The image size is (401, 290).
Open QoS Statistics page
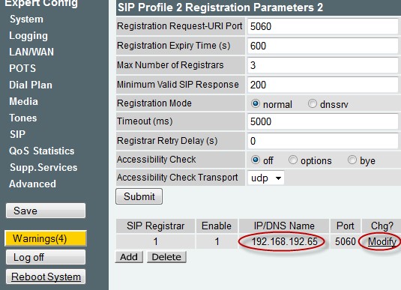click(42, 151)
